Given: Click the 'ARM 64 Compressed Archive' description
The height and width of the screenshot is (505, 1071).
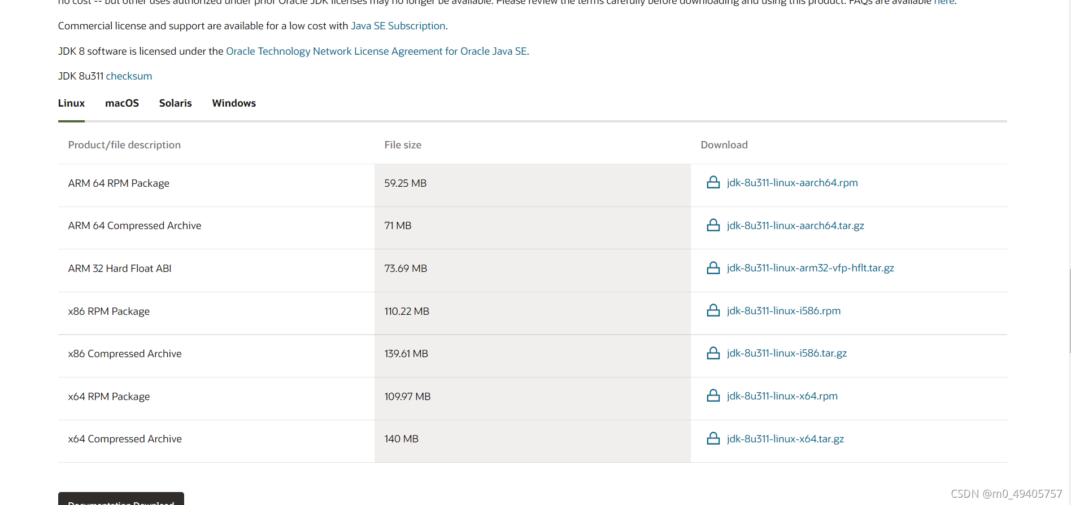Looking at the screenshot, I should [x=134, y=226].
